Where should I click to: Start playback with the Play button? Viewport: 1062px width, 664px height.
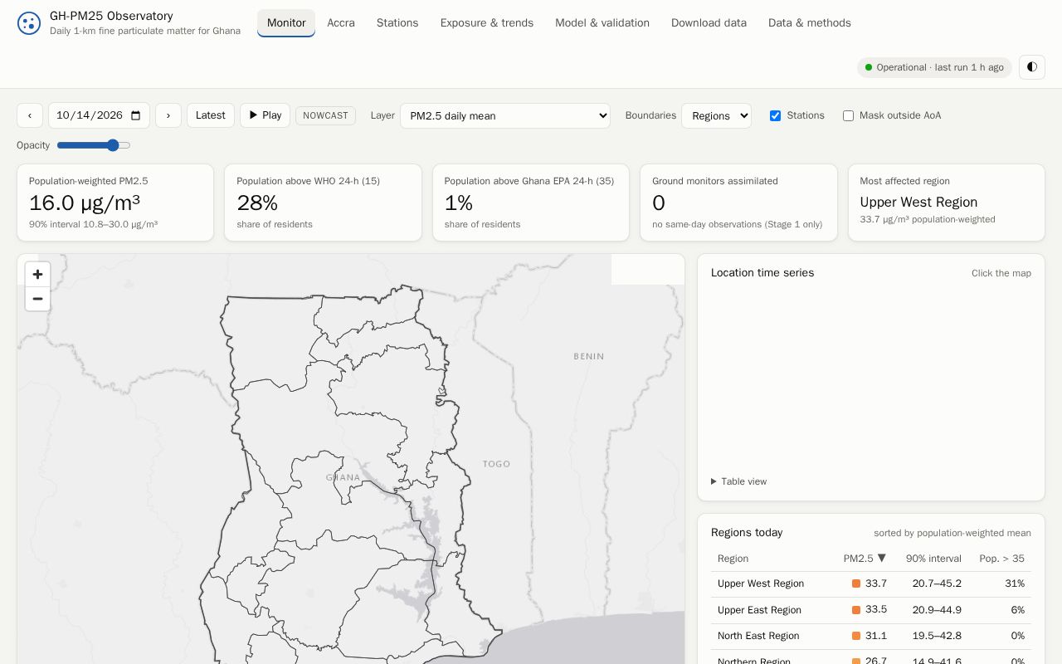[x=265, y=115]
